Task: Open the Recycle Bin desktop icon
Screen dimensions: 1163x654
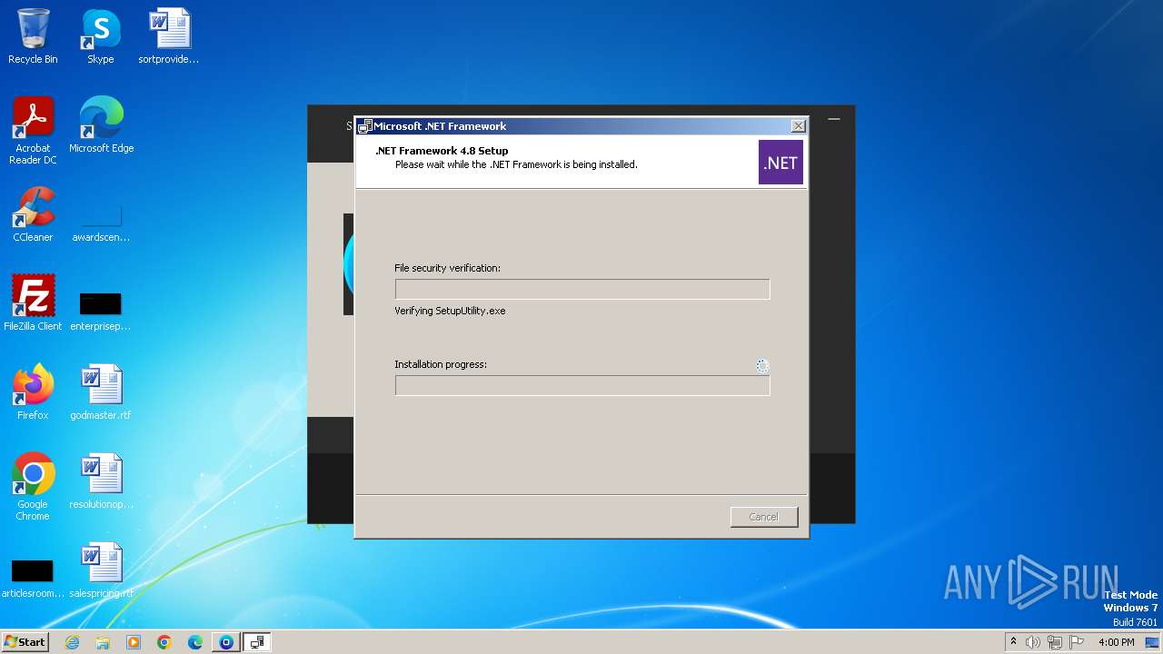Action: pos(33,36)
